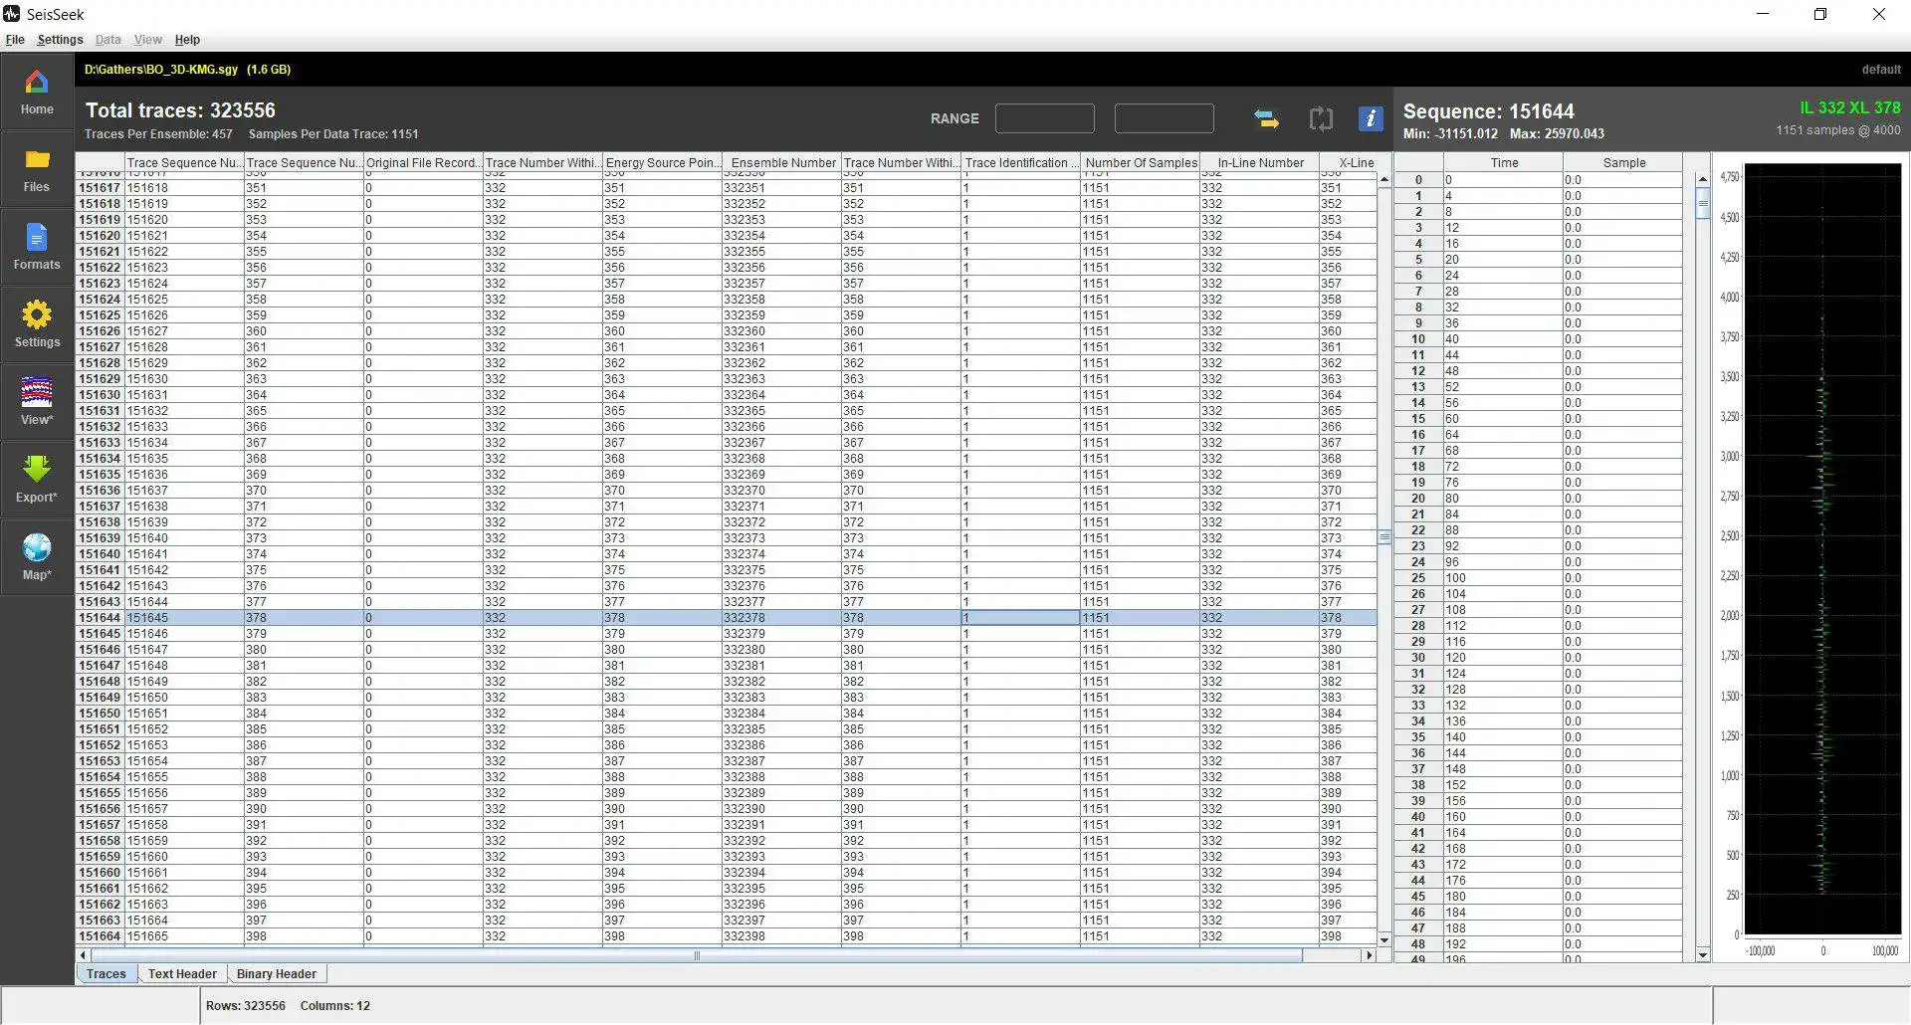Click the In-Line Number column header
The height and width of the screenshot is (1025, 1911).
pyautogui.click(x=1259, y=163)
